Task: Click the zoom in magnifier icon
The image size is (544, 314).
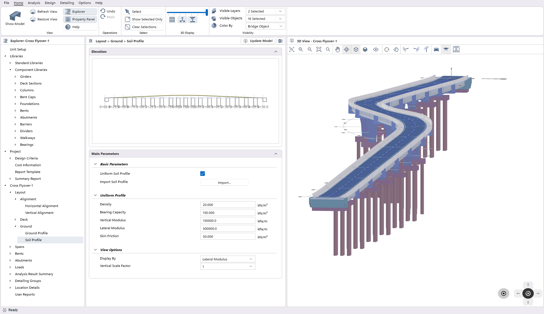Action: 301,49
